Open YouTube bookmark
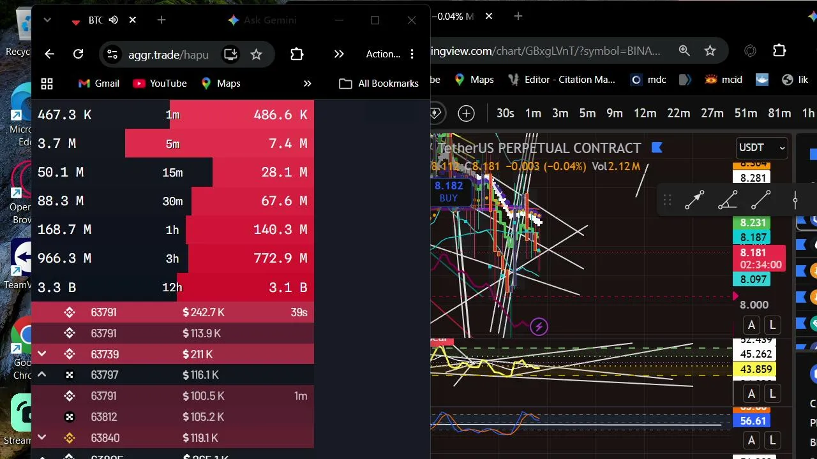Screen dimensions: 817x459 coord(160,84)
